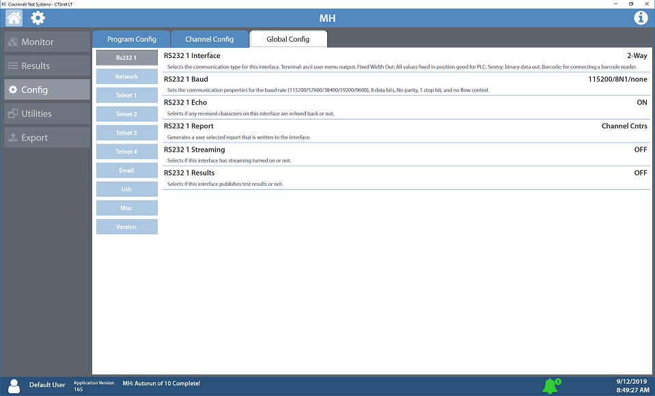Click the results description about publishing test results
655x396 pixels.
click(225, 184)
